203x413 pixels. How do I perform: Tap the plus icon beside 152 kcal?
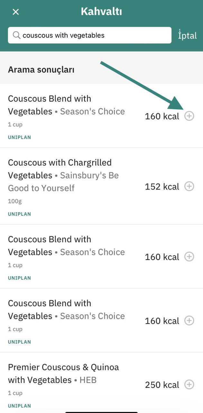coord(189,186)
